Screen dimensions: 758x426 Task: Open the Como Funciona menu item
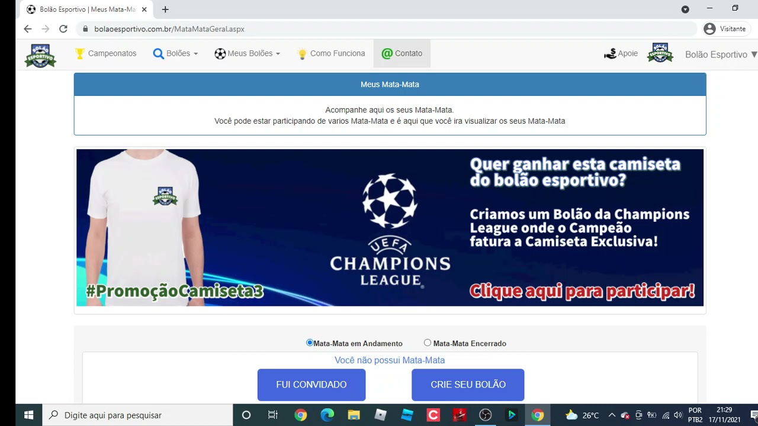pos(331,54)
